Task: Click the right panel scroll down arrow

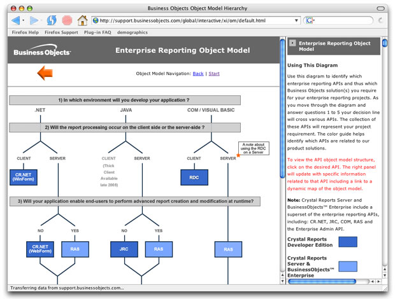Action: click(x=385, y=275)
